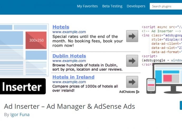The image size is (182, 132).
Task: Click the Dublin Hotels ad headline
Action: [69, 56]
